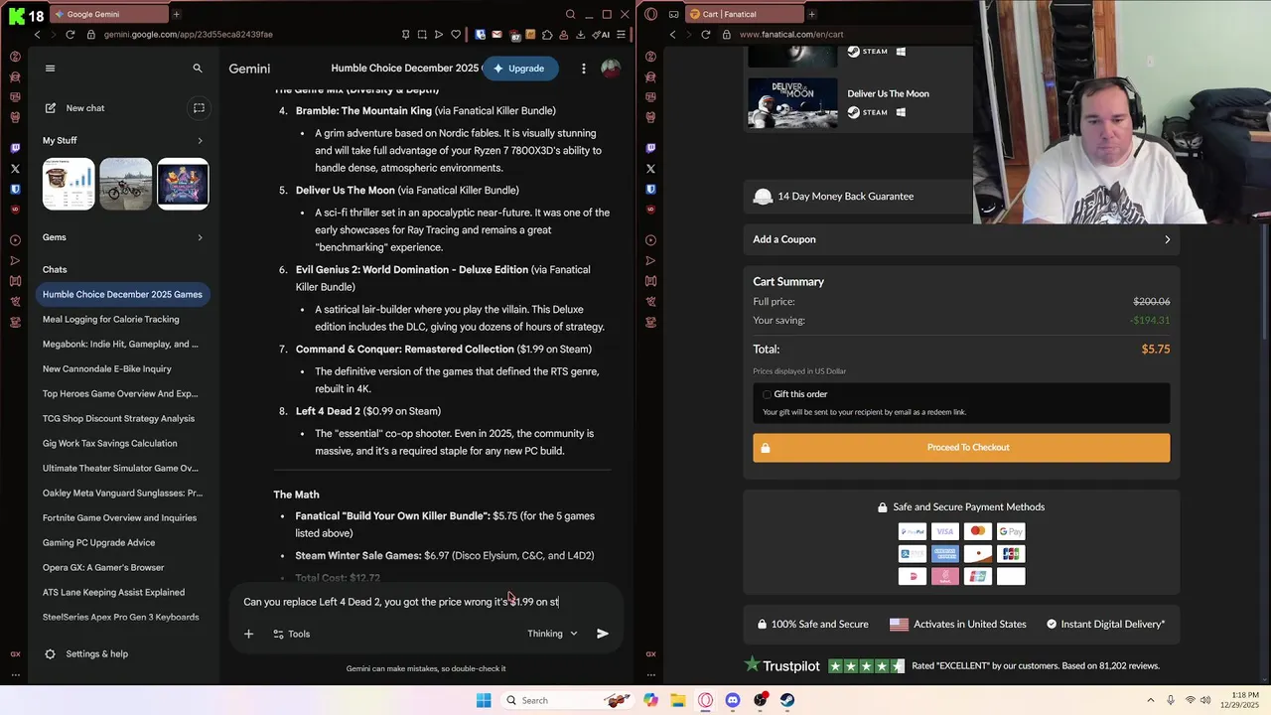1271x715 pixels.
Task: Expand the Gems section arrow
Action: [x=200, y=237]
